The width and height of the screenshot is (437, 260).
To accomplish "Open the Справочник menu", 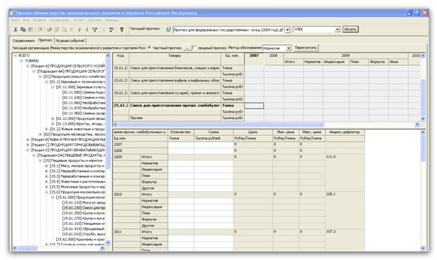I will (59, 20).
